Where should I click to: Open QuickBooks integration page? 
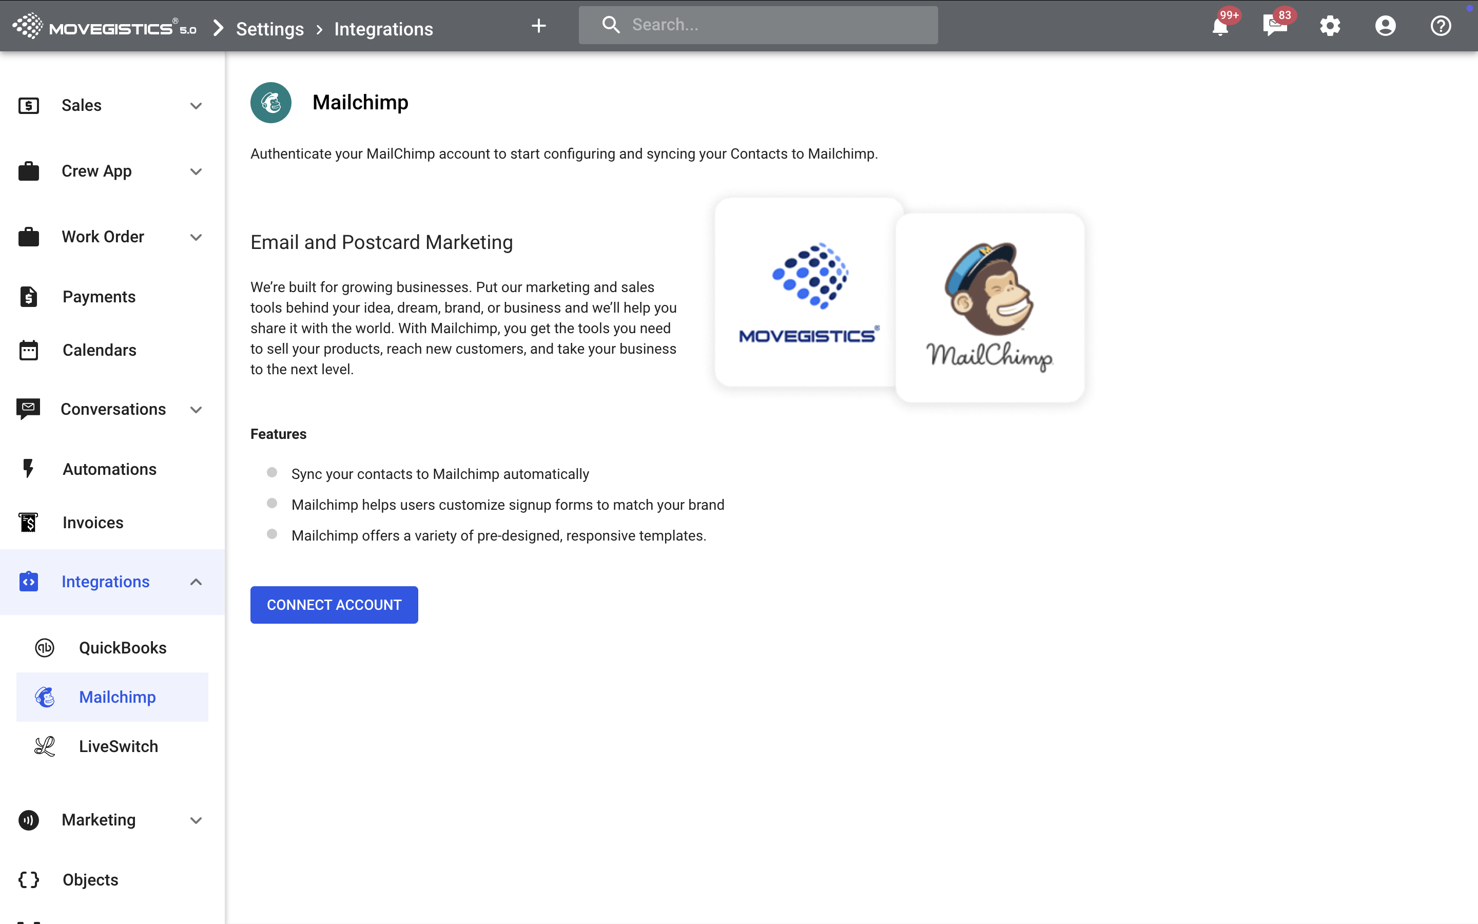point(122,648)
